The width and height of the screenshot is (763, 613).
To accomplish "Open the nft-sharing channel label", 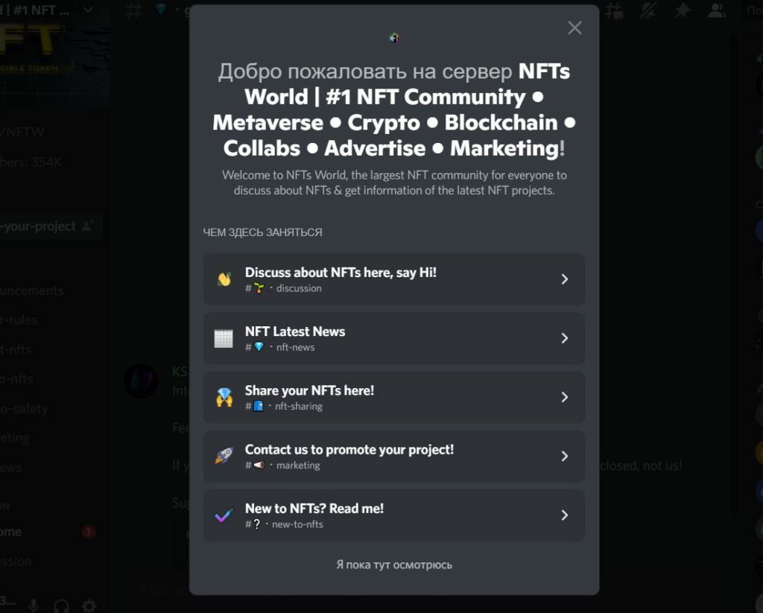I will point(298,406).
